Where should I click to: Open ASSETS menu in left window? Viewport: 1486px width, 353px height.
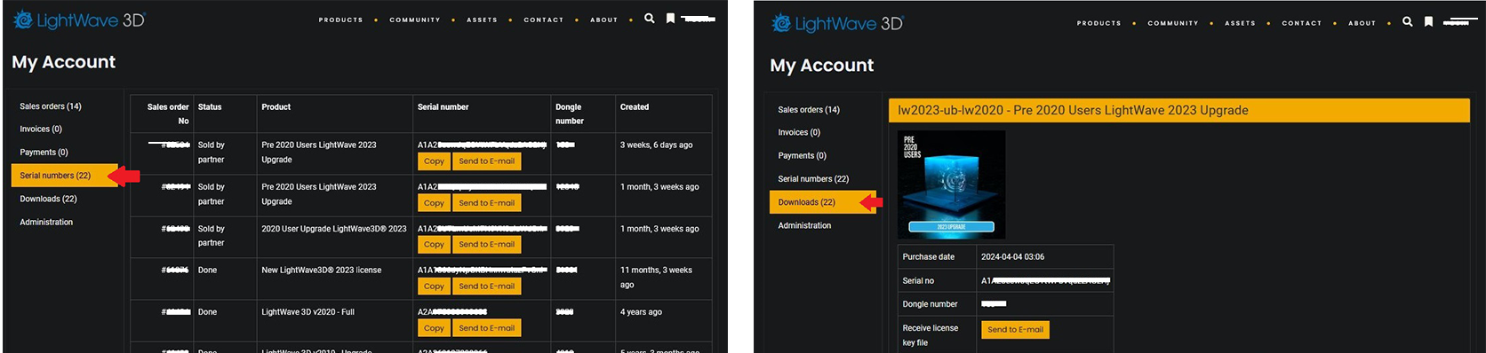coord(482,20)
